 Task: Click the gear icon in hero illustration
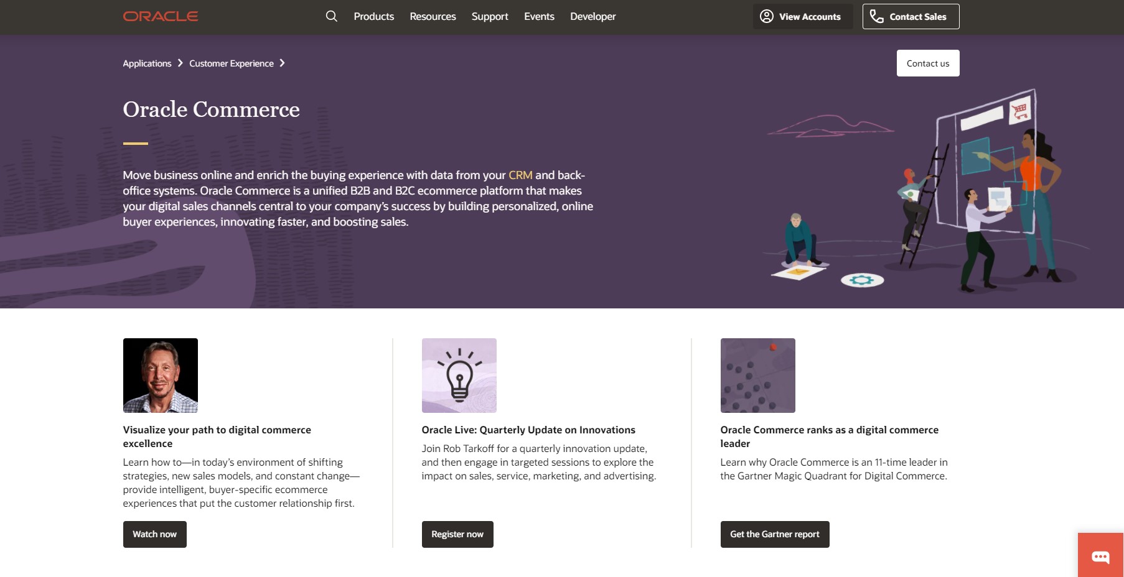(862, 280)
